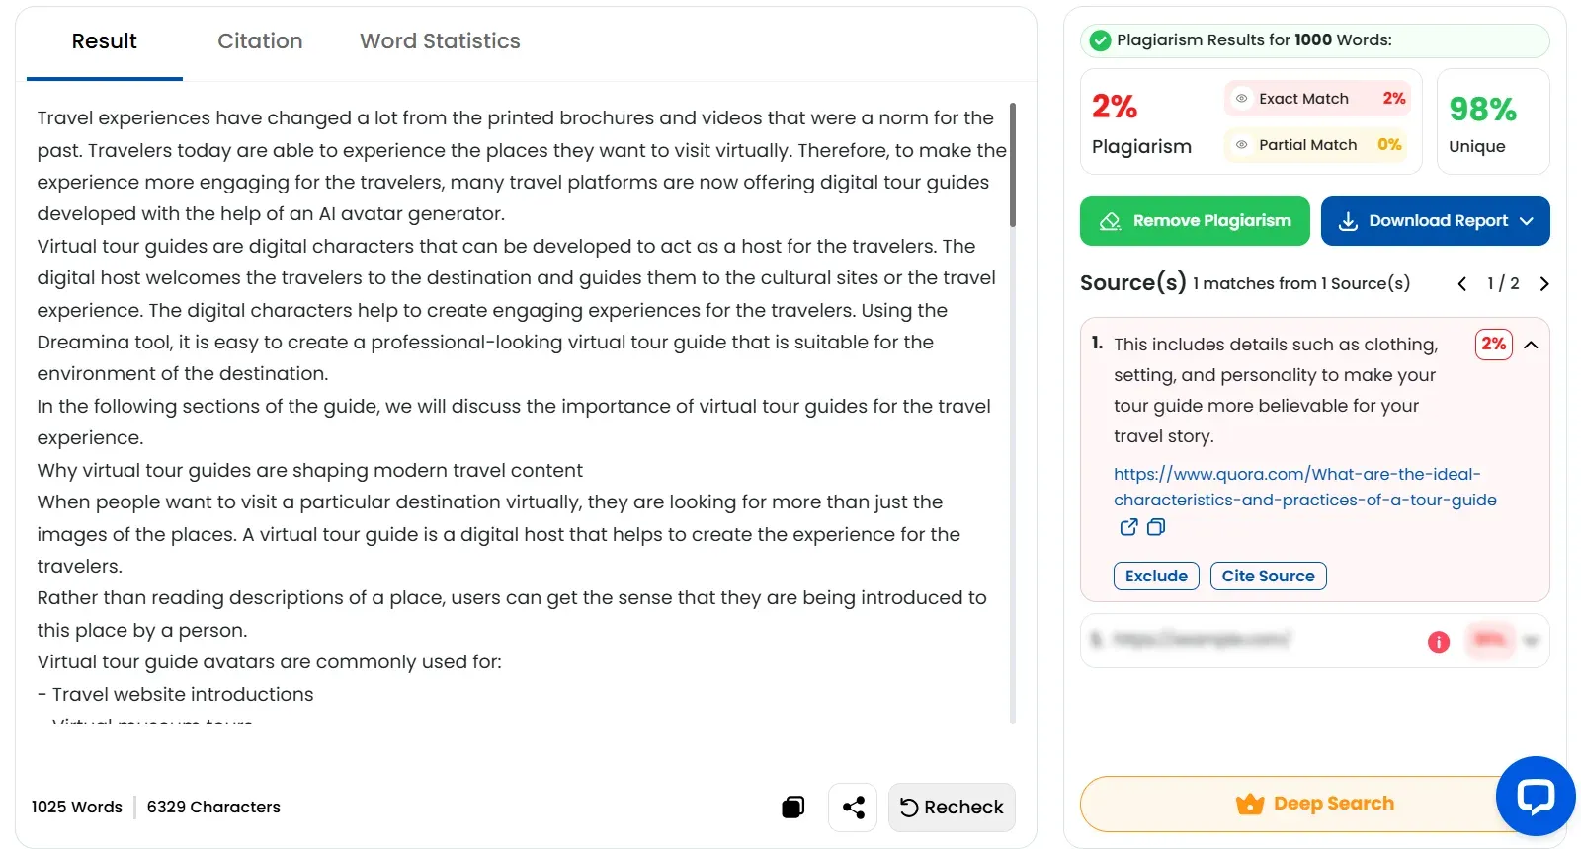Go to next source page arrow
Screen dimensions: 1581x849
(x=1544, y=284)
